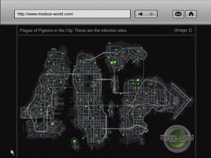Go back with the left arrow button
This screenshot has width=211, height=158.
[x=140, y=14]
